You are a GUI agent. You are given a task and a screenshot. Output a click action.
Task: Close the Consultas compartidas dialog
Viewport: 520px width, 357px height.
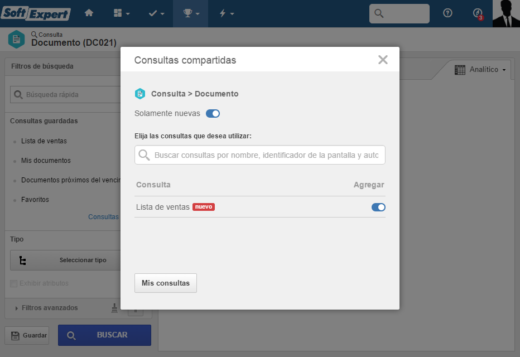tap(383, 60)
